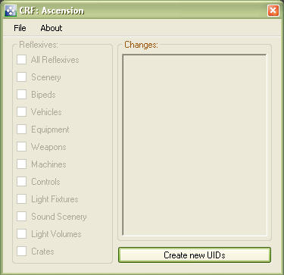Enable the Scenery checkbox
This screenshot has height=275, width=284.
(x=22, y=77)
